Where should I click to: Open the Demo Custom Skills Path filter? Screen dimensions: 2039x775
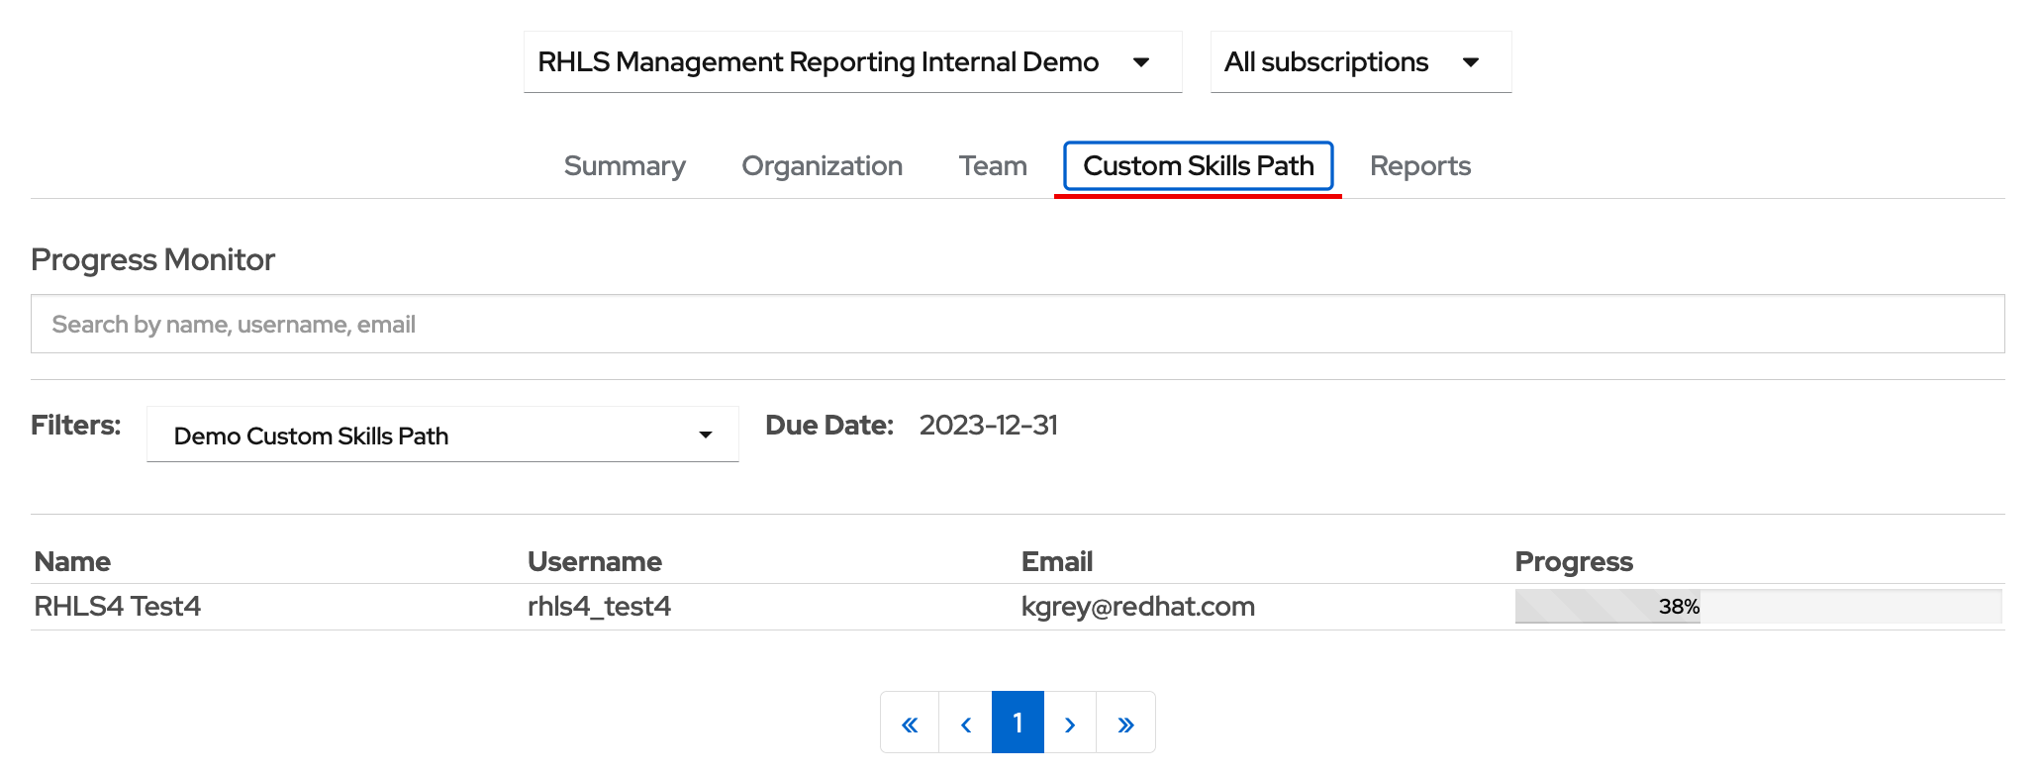pos(442,436)
